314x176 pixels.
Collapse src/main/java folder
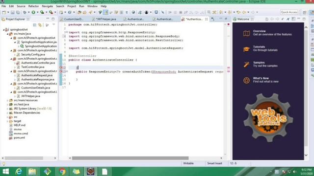7,34
